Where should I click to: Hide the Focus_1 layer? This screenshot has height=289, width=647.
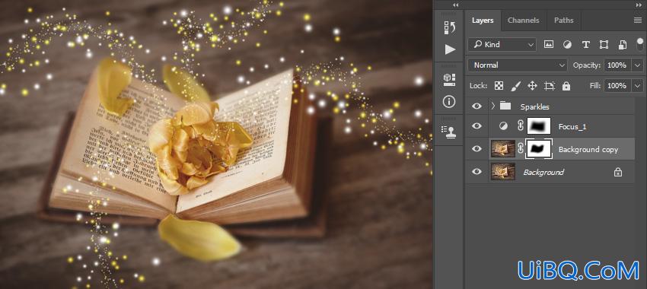click(476, 126)
